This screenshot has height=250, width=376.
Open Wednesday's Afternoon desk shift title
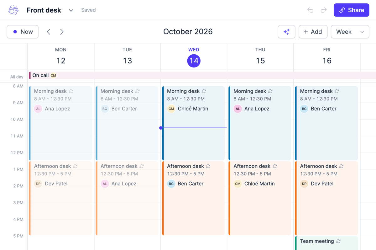(185, 166)
